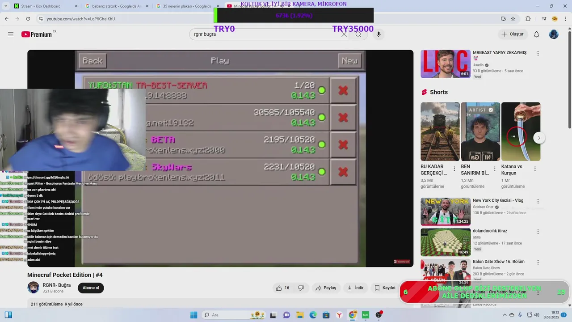
Task: Click the İndir download button
Action: 356,288
